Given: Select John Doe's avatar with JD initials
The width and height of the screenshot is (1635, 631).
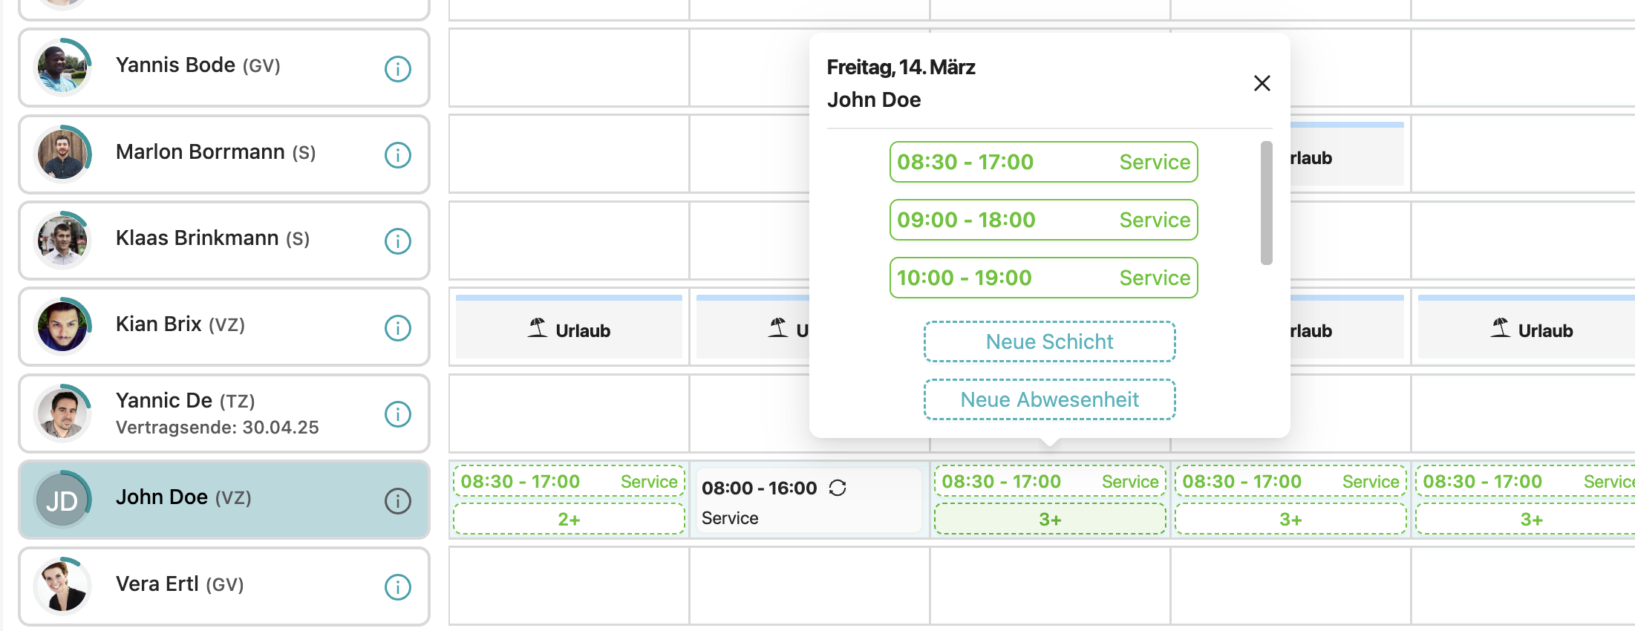Looking at the screenshot, I should coord(62,500).
